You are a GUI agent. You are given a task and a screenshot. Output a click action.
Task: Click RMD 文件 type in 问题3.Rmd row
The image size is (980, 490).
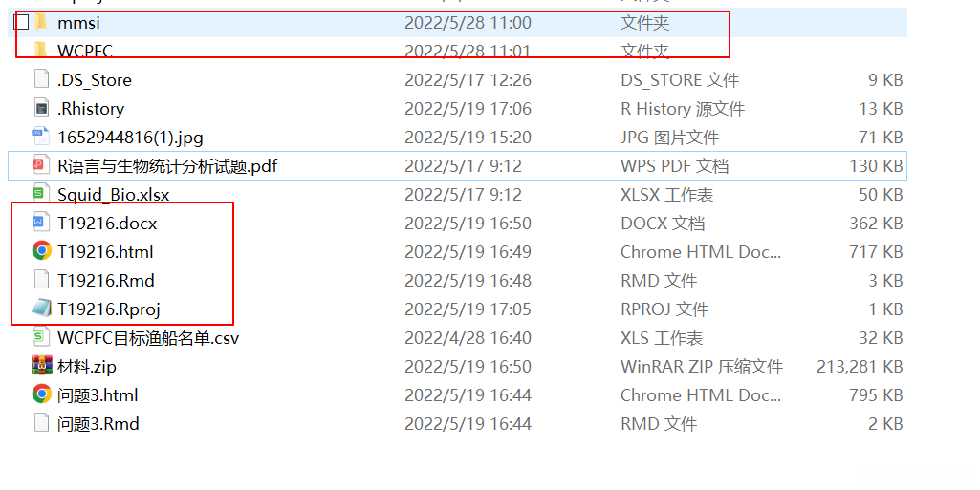(x=658, y=424)
